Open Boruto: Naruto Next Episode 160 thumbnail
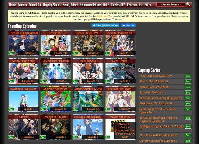 tap(24, 71)
